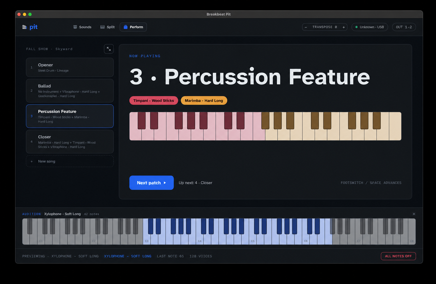
Task: Click the Next patch button
Action: [152, 183]
